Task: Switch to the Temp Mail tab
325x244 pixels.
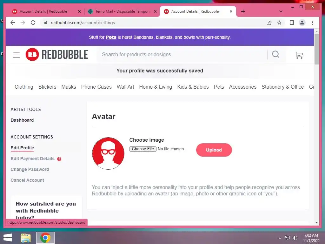Action: coord(123,11)
